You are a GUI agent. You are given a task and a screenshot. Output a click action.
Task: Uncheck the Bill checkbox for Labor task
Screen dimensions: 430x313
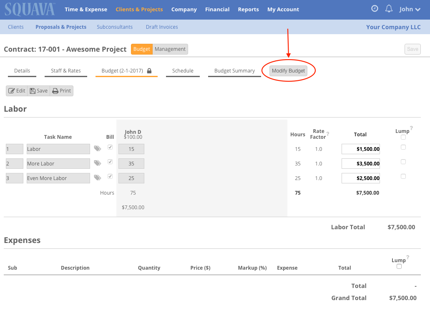[110, 147]
